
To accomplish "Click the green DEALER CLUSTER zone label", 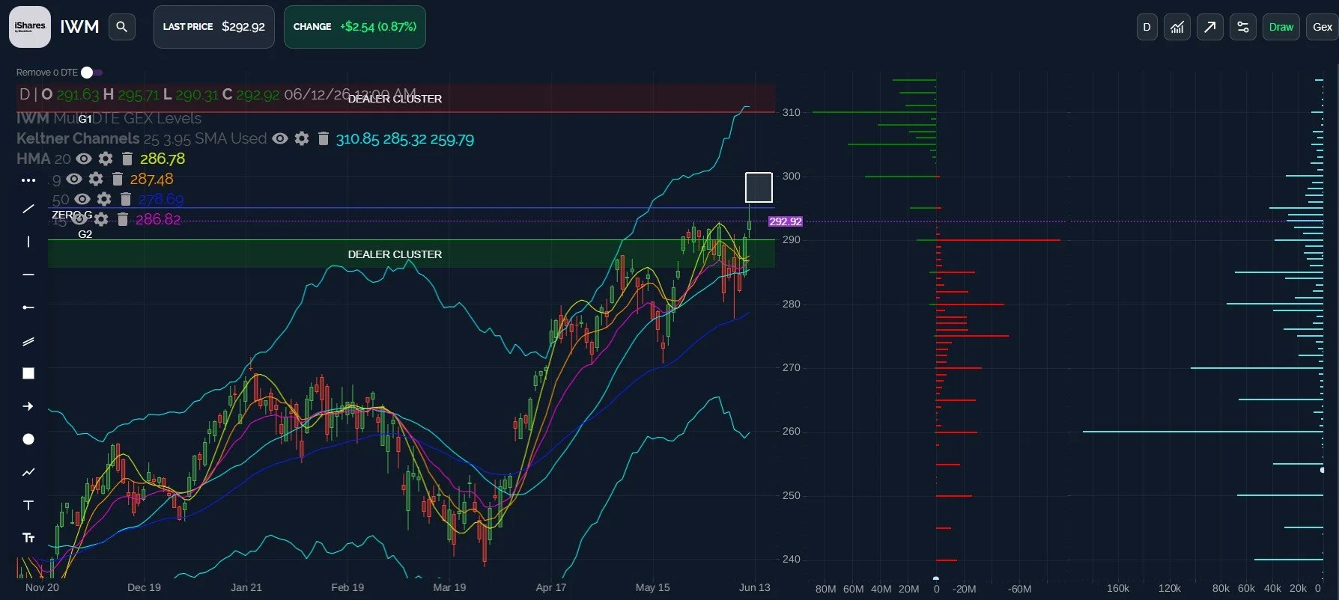I will tap(395, 254).
